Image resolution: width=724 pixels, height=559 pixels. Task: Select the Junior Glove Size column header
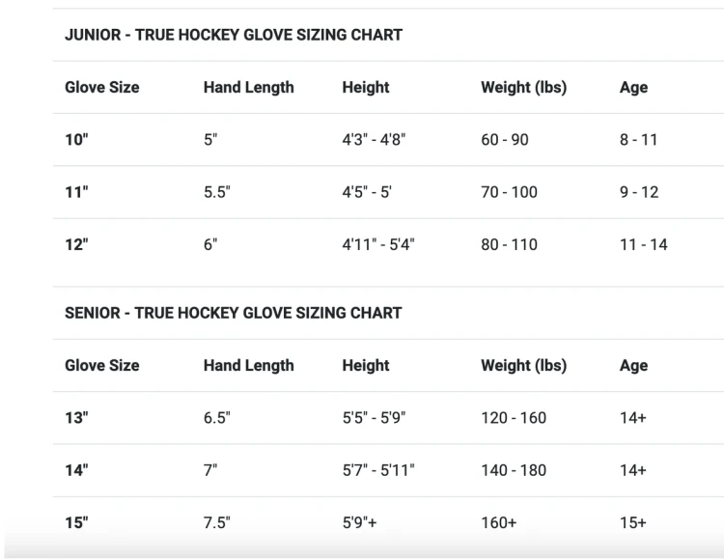point(102,87)
